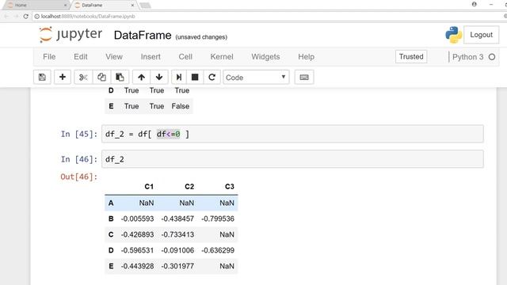This screenshot has height=285, width=507.
Task: Open the Help menu
Action: pyautogui.click(x=307, y=57)
